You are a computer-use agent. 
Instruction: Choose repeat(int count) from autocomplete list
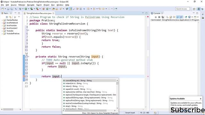(89, 89)
